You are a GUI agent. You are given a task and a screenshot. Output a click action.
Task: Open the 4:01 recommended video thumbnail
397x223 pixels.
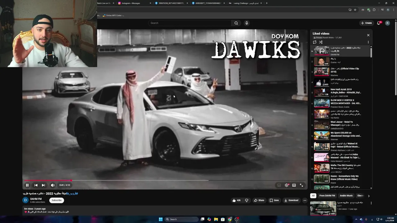(323, 208)
